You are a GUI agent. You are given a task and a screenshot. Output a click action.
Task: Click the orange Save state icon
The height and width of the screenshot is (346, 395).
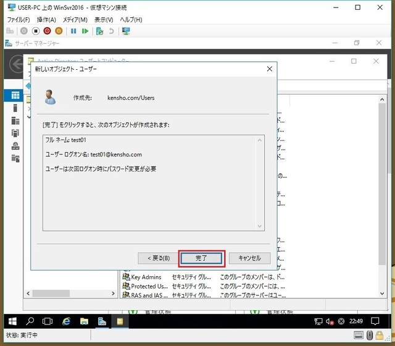click(x=59, y=31)
